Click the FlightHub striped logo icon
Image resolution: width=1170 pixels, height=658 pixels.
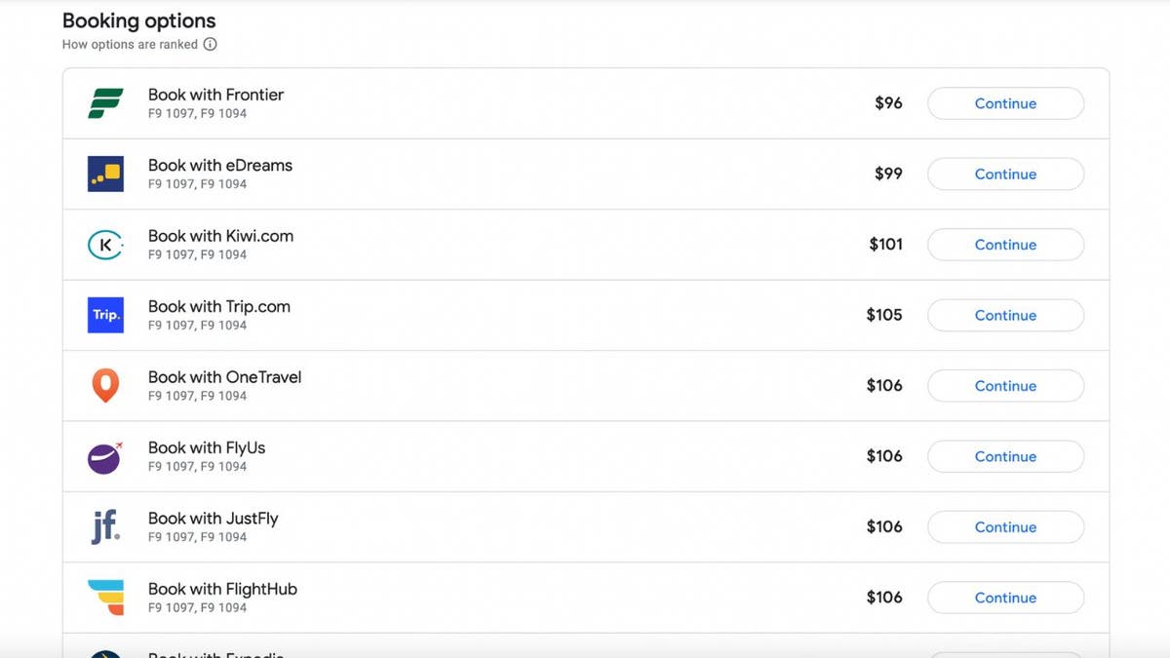[105, 598]
